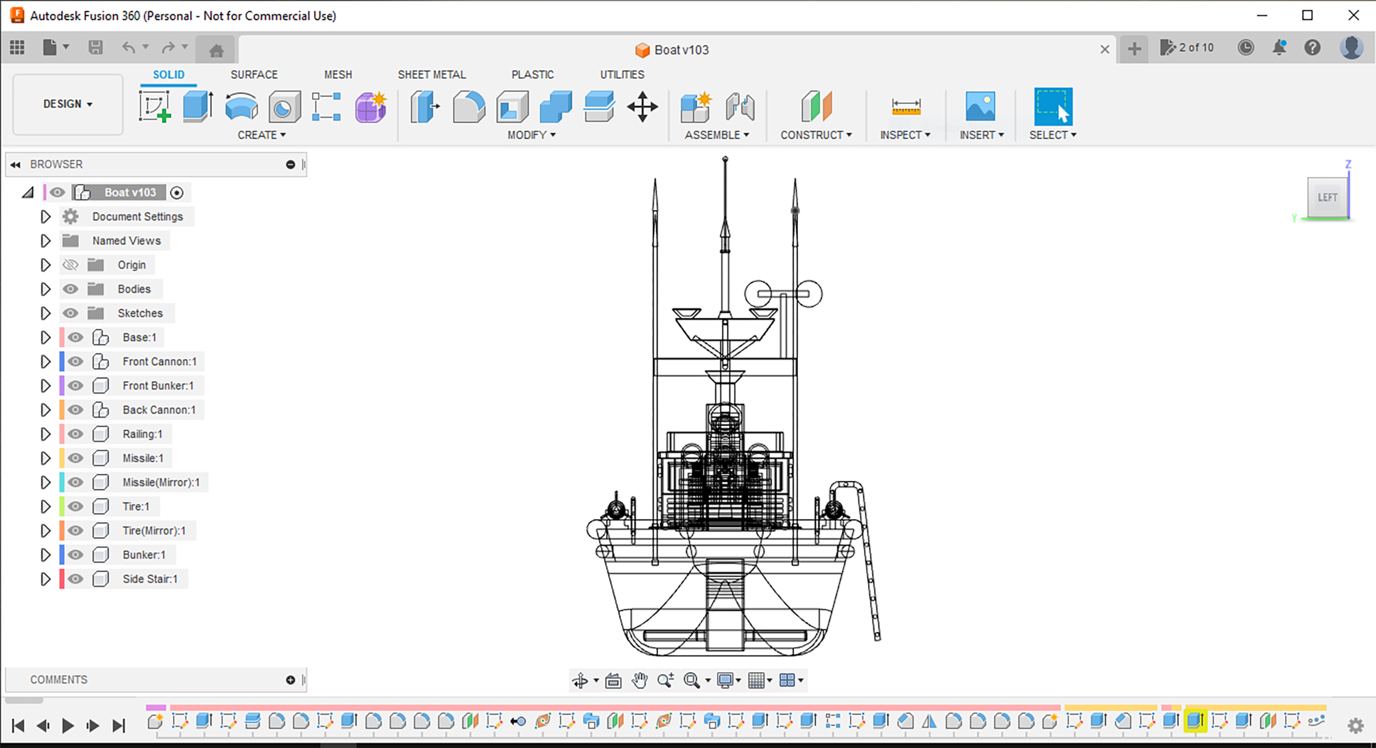This screenshot has height=748, width=1376.
Task: Click the Insert menu icon in toolbar
Action: (978, 107)
